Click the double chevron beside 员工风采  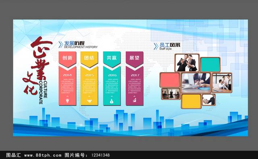(x=156, y=46)
